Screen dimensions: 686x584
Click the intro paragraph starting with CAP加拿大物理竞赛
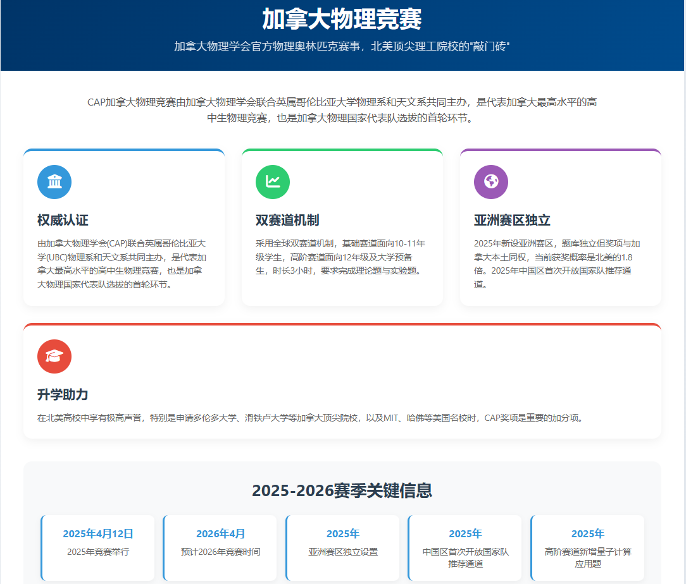(x=342, y=109)
